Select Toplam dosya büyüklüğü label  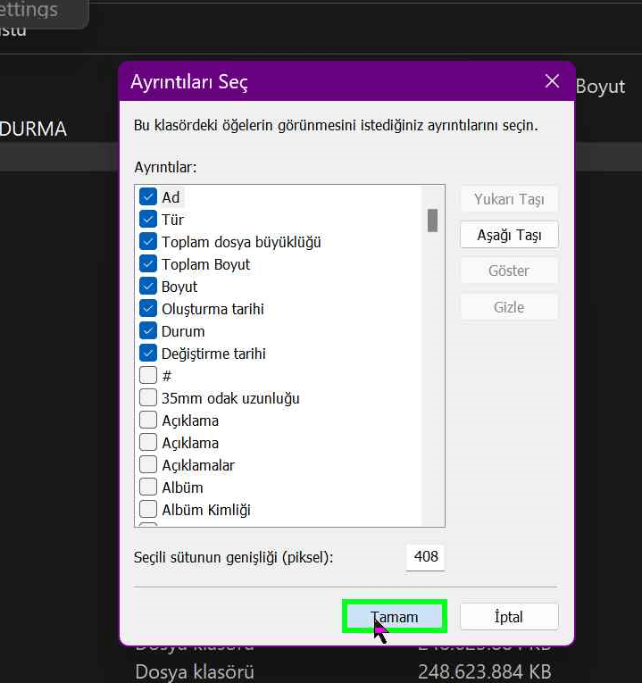[241, 242]
